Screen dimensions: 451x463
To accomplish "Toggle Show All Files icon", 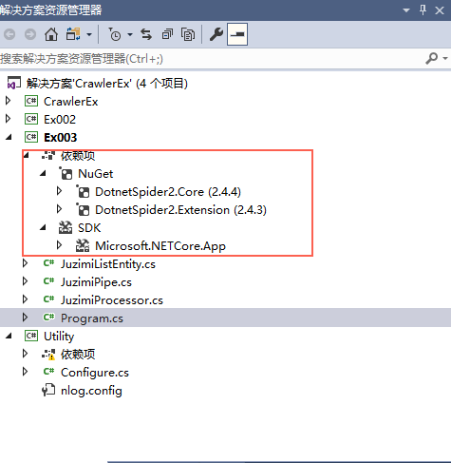I will tap(188, 34).
